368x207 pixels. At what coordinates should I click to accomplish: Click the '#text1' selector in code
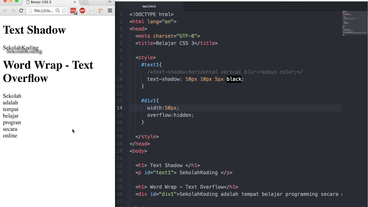point(150,65)
